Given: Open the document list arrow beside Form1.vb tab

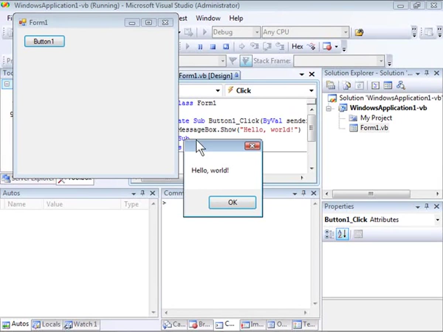Looking at the screenshot, I should click(302, 75).
